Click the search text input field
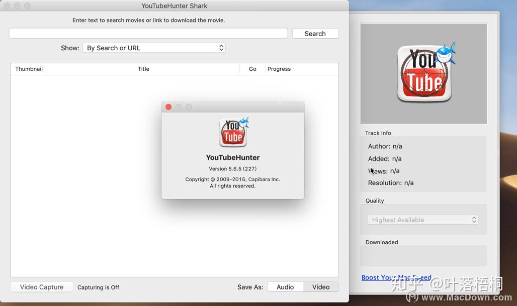 pos(148,33)
